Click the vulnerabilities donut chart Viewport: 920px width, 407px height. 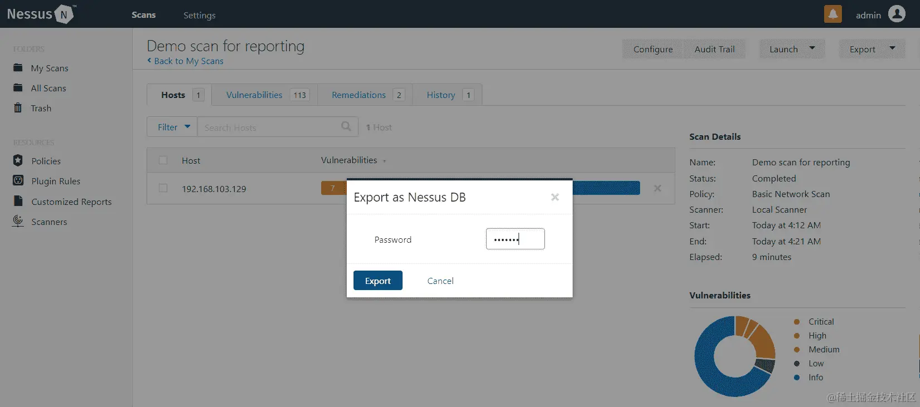point(735,356)
